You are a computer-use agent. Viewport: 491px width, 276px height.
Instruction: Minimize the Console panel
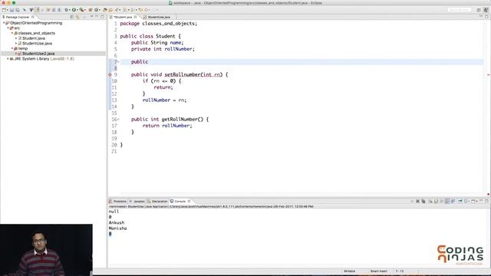click(x=481, y=201)
